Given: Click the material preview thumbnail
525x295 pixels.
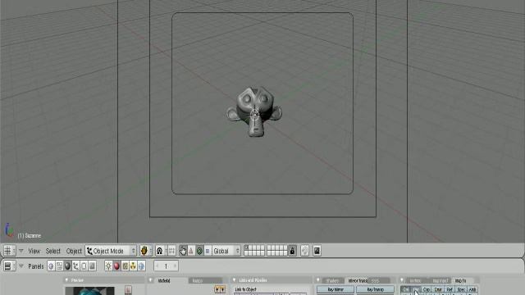Looking at the screenshot, I should pos(89,291).
